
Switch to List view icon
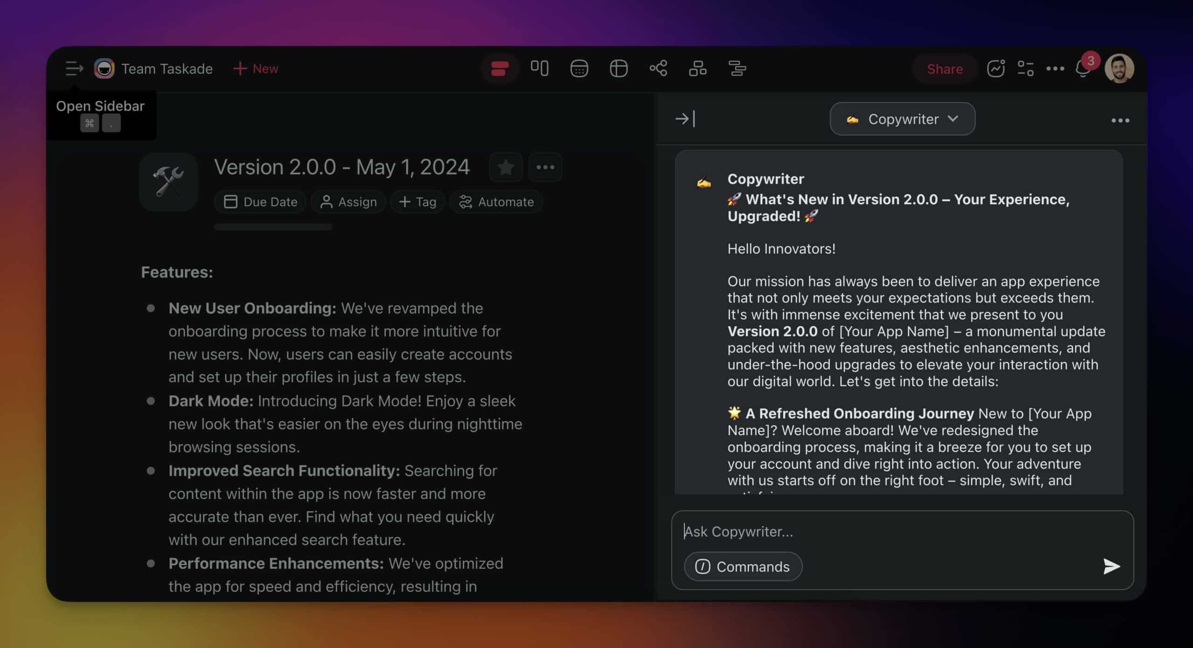click(x=500, y=69)
